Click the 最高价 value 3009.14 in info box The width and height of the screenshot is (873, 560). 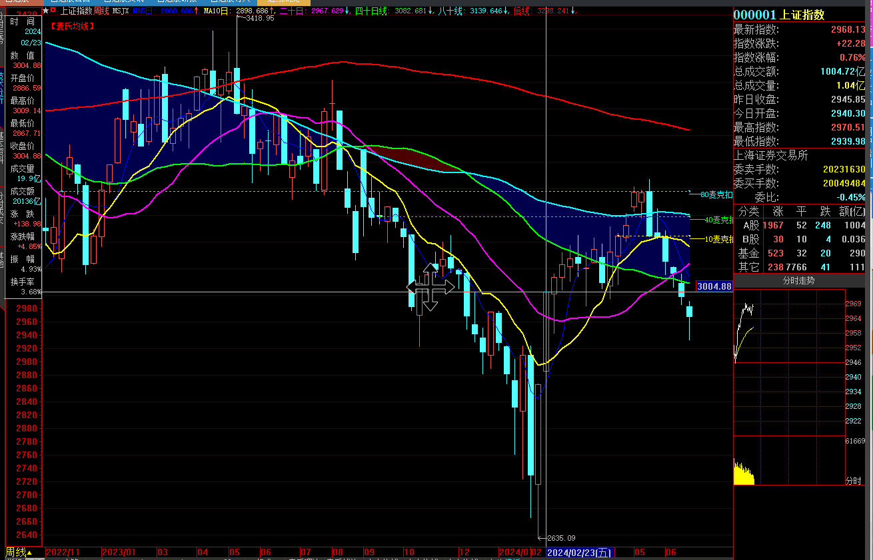point(27,111)
